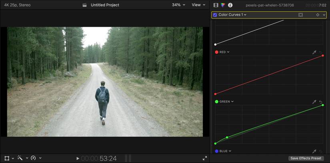Select the Green curve top control point
This screenshot has width=330, height=163.
coord(323,105)
